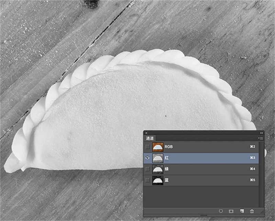Create a new channel
Screen dimensions: 275x221
242,211
